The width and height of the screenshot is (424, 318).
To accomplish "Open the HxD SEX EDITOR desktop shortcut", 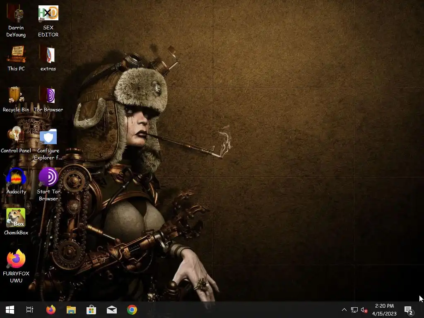I will [x=48, y=13].
